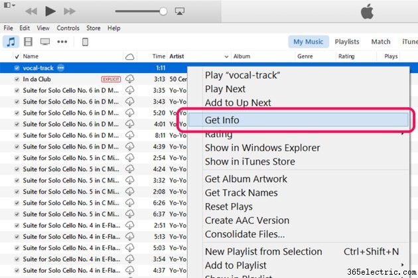Open the AirPlay output icon

[x=179, y=11]
